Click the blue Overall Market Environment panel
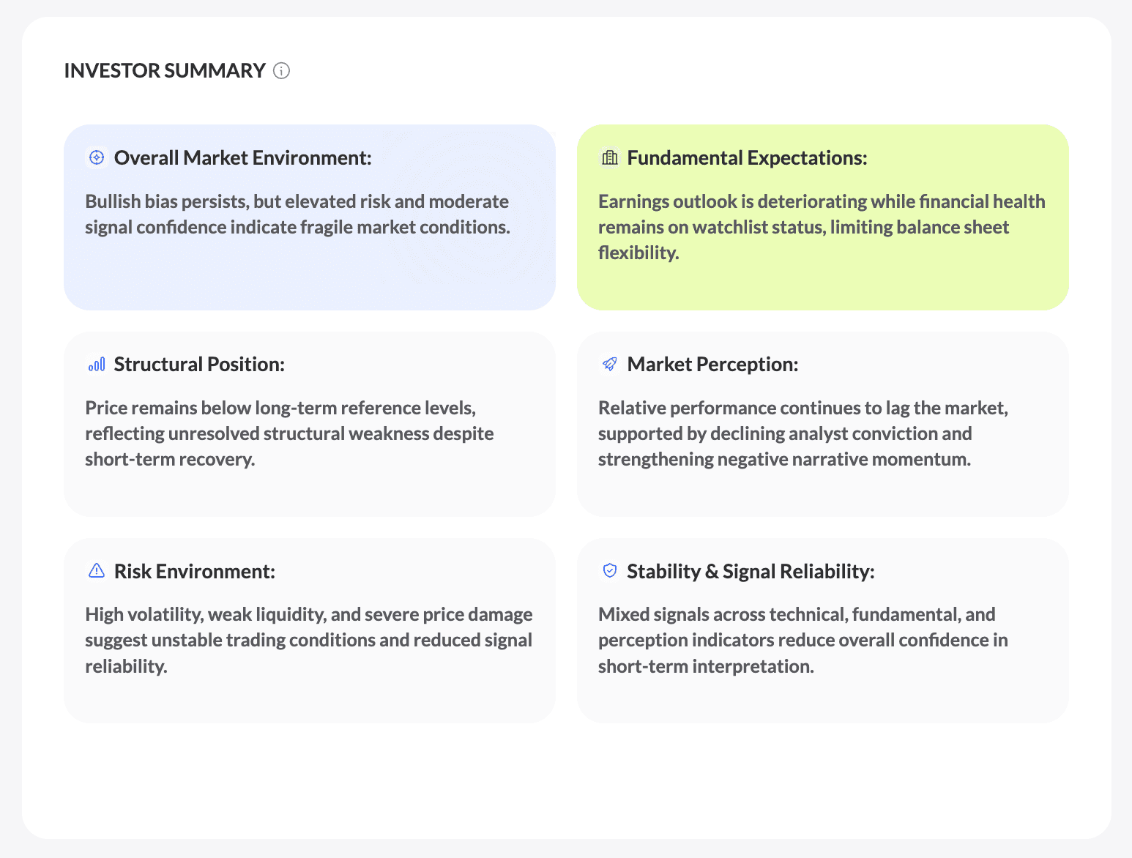1132x858 pixels. pos(309,217)
